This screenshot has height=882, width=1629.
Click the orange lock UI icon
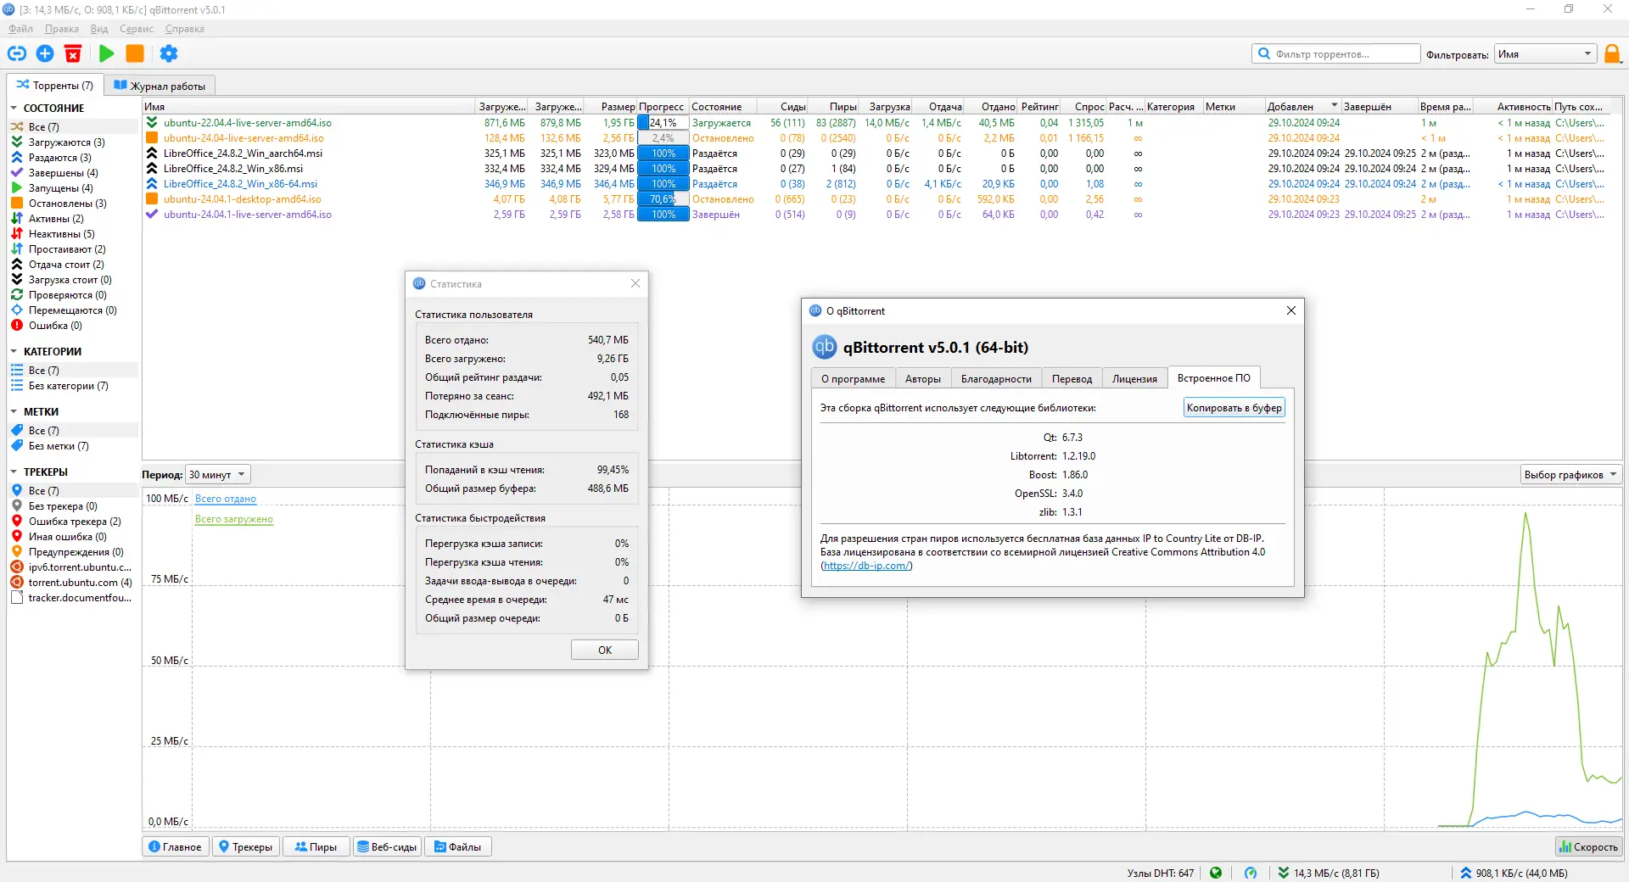click(1612, 54)
